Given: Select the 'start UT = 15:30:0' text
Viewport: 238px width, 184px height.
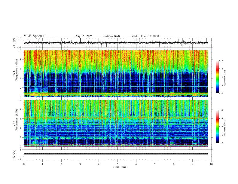Looking at the screenshot, I should [145, 36].
